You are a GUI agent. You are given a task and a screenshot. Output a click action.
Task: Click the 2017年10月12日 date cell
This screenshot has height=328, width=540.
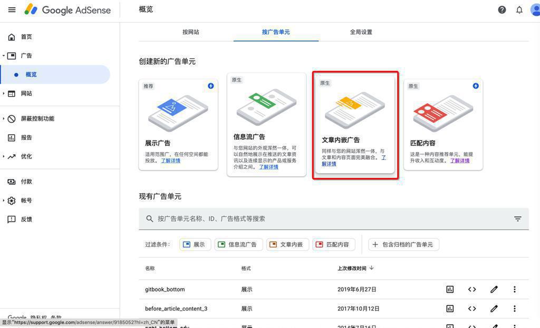[359, 309]
